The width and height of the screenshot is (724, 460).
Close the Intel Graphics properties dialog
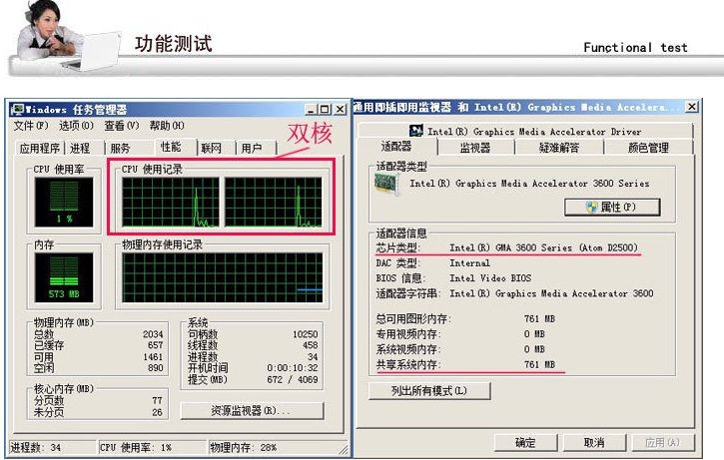tap(691, 107)
